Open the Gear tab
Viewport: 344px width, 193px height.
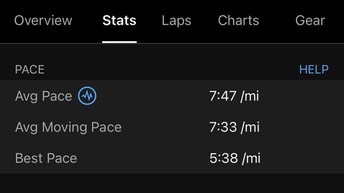[310, 20]
